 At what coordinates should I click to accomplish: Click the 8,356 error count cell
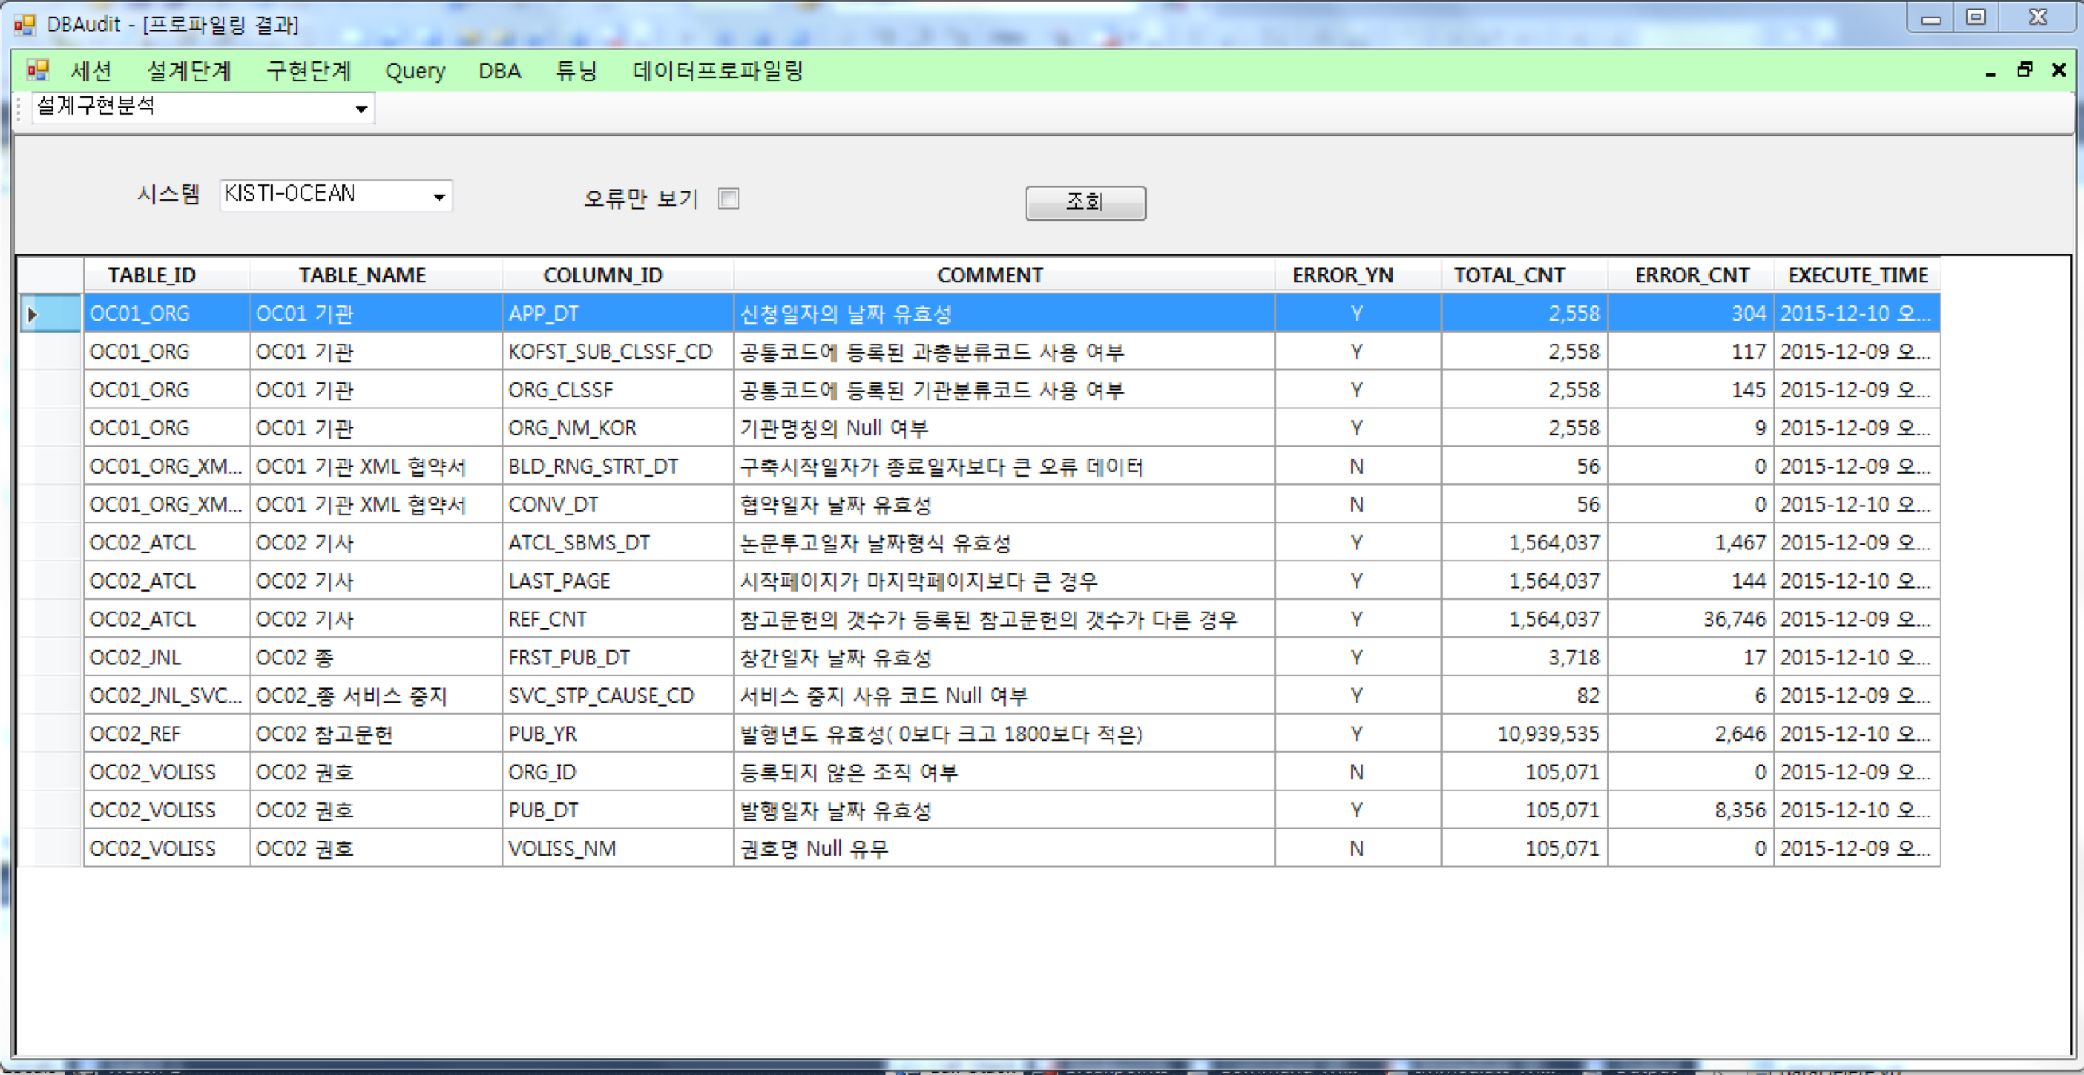pos(1690,810)
